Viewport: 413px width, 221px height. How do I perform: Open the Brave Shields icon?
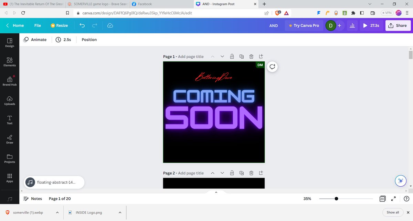point(278,13)
